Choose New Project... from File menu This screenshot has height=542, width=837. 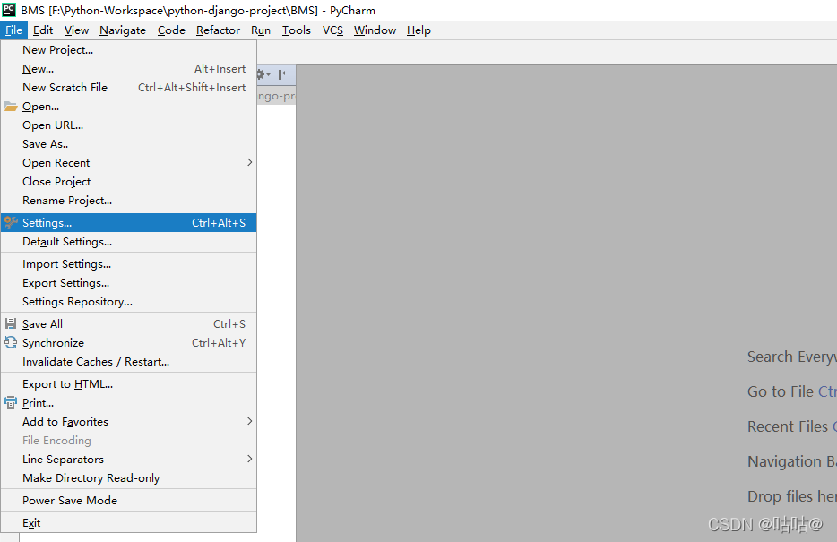[x=129, y=49]
